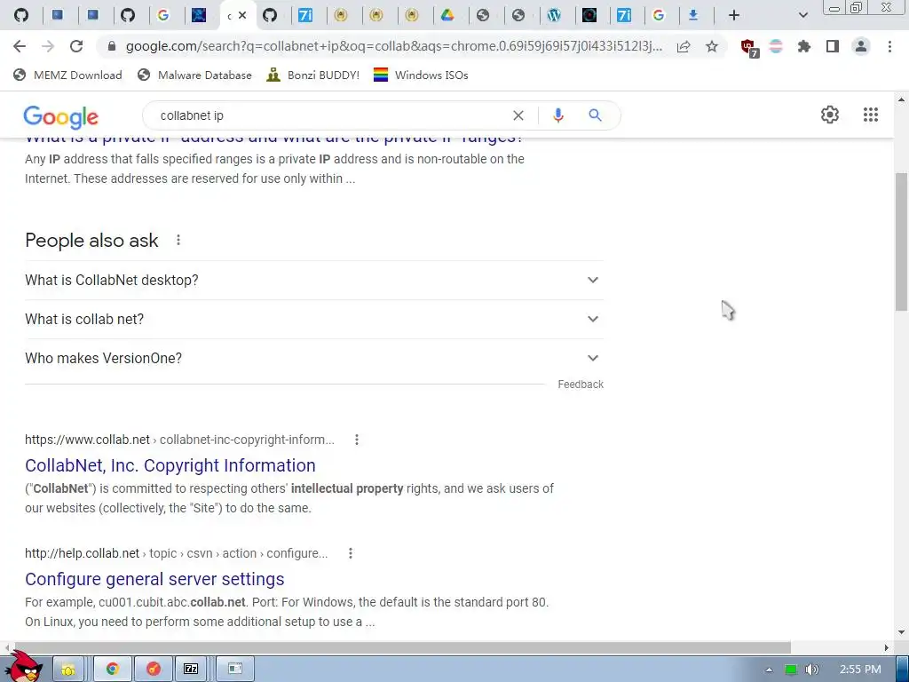Open the tab search dropdown chevron

(802, 16)
